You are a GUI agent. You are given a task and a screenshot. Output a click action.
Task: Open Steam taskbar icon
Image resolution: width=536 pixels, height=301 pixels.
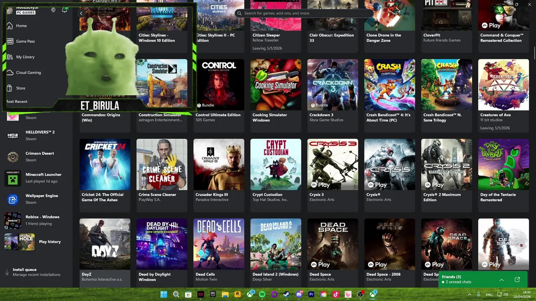coord(287,295)
